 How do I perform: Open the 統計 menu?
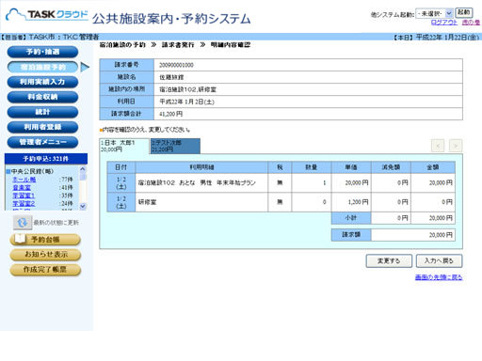(42, 112)
